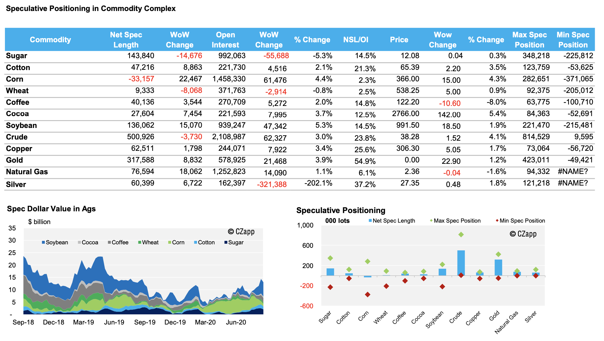Image resolution: width=604 pixels, height=341 pixels.
Task: Click Coffee price change -10.60
Action: pyautogui.click(x=450, y=103)
